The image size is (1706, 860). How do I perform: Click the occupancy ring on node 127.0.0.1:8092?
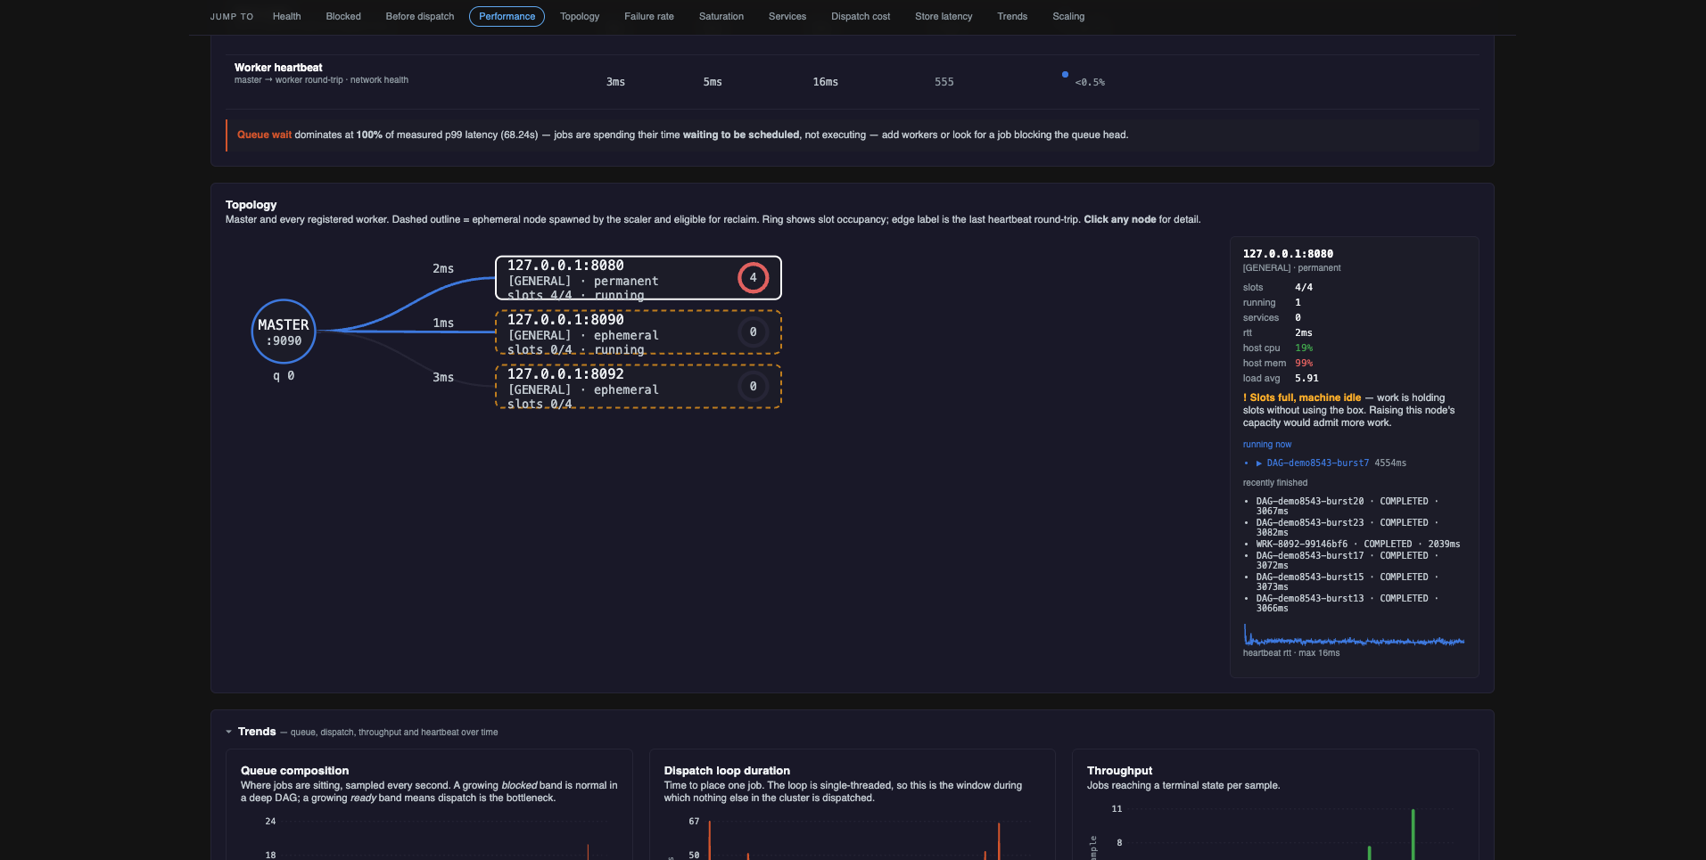753,387
